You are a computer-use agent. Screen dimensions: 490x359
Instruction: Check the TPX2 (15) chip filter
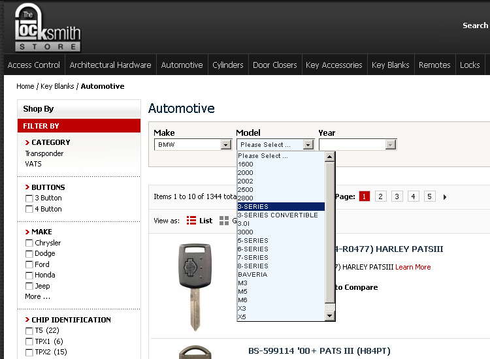tap(29, 352)
